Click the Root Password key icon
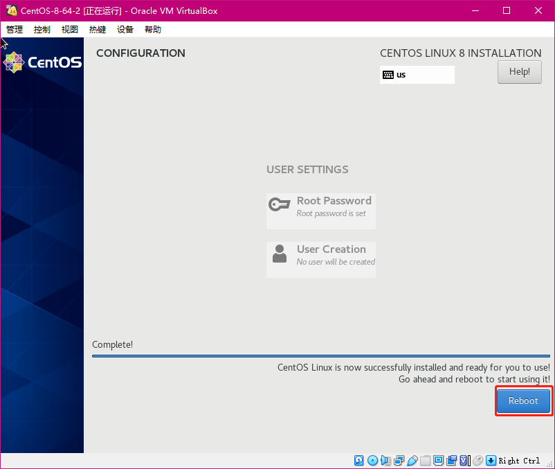The height and width of the screenshot is (469, 555). pyautogui.click(x=280, y=204)
